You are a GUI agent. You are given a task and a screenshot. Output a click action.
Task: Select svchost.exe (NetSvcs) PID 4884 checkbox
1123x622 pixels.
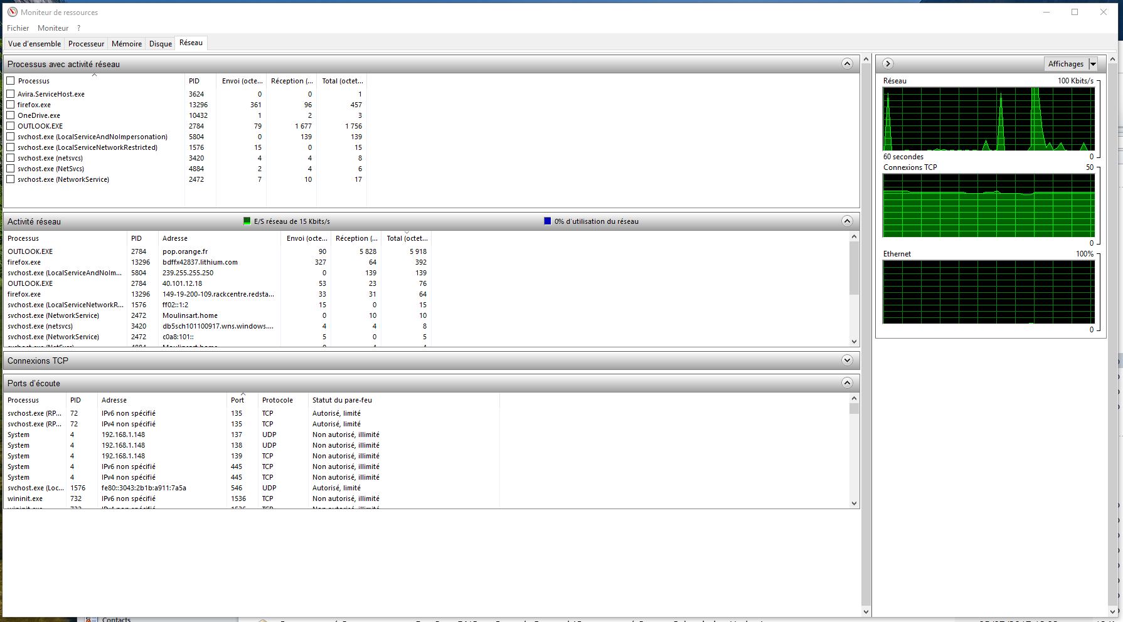pos(11,168)
